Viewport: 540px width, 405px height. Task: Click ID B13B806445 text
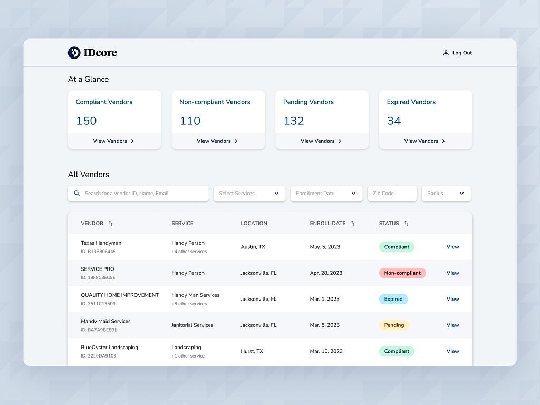coord(98,252)
